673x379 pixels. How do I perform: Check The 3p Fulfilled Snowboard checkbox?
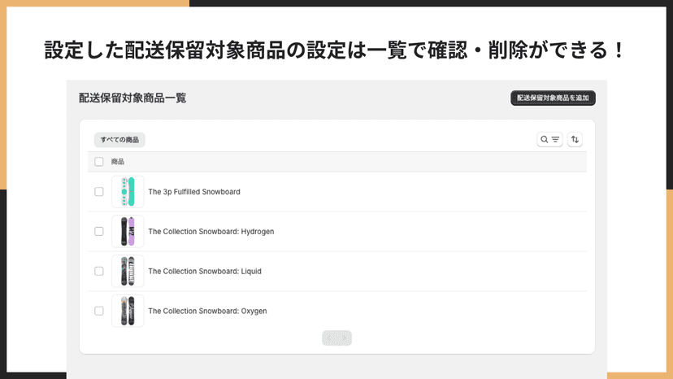pos(99,192)
